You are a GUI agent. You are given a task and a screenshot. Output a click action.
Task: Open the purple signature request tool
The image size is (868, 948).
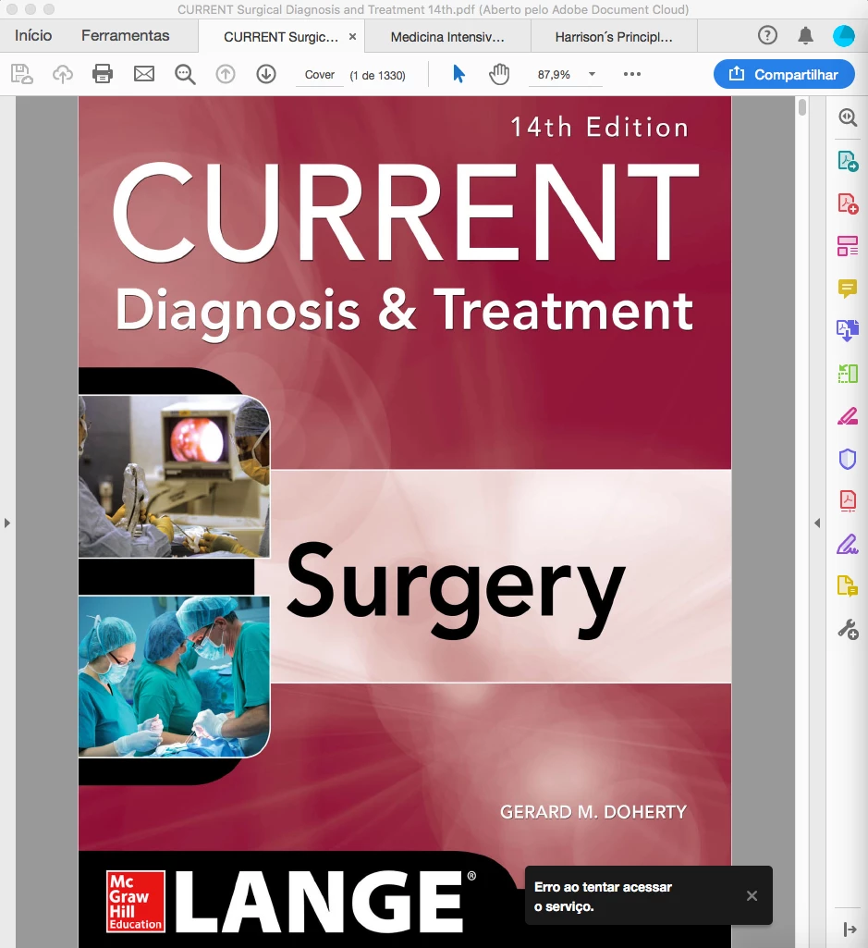(x=848, y=544)
